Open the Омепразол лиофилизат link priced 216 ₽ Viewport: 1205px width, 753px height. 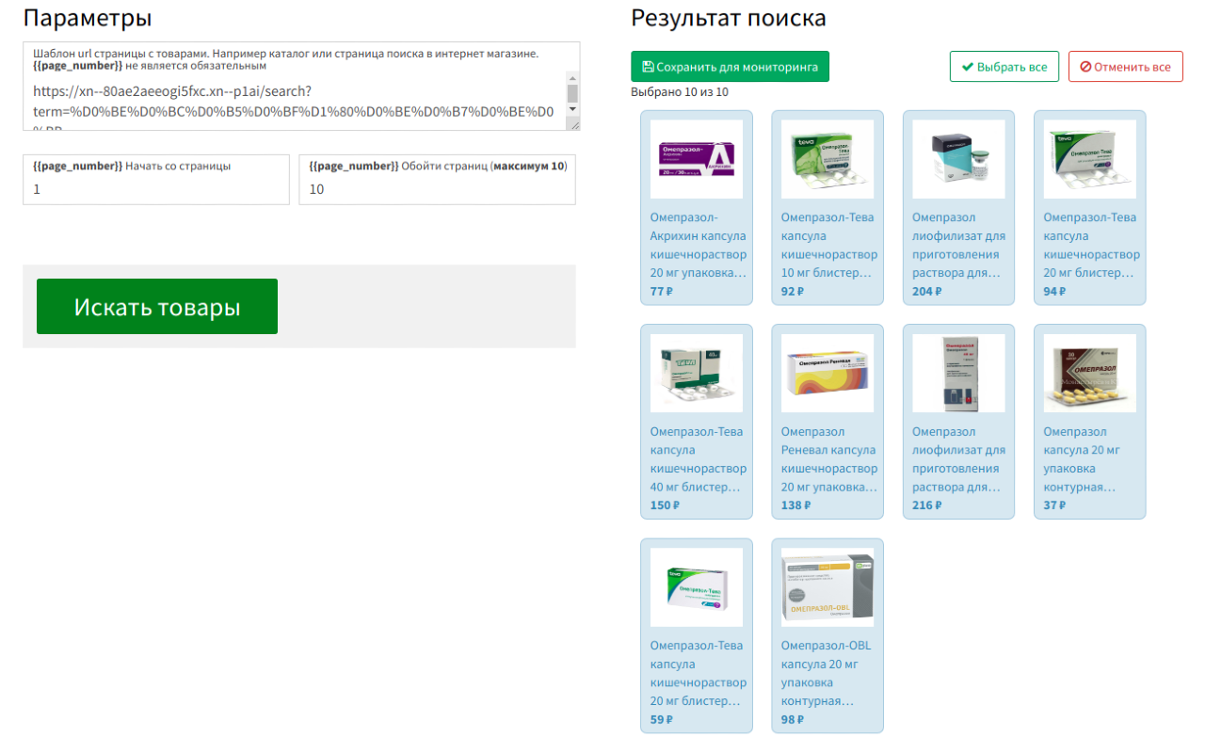pyautogui.click(x=958, y=459)
